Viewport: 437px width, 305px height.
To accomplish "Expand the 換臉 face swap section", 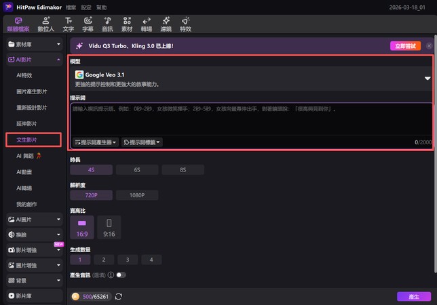I will (35, 235).
